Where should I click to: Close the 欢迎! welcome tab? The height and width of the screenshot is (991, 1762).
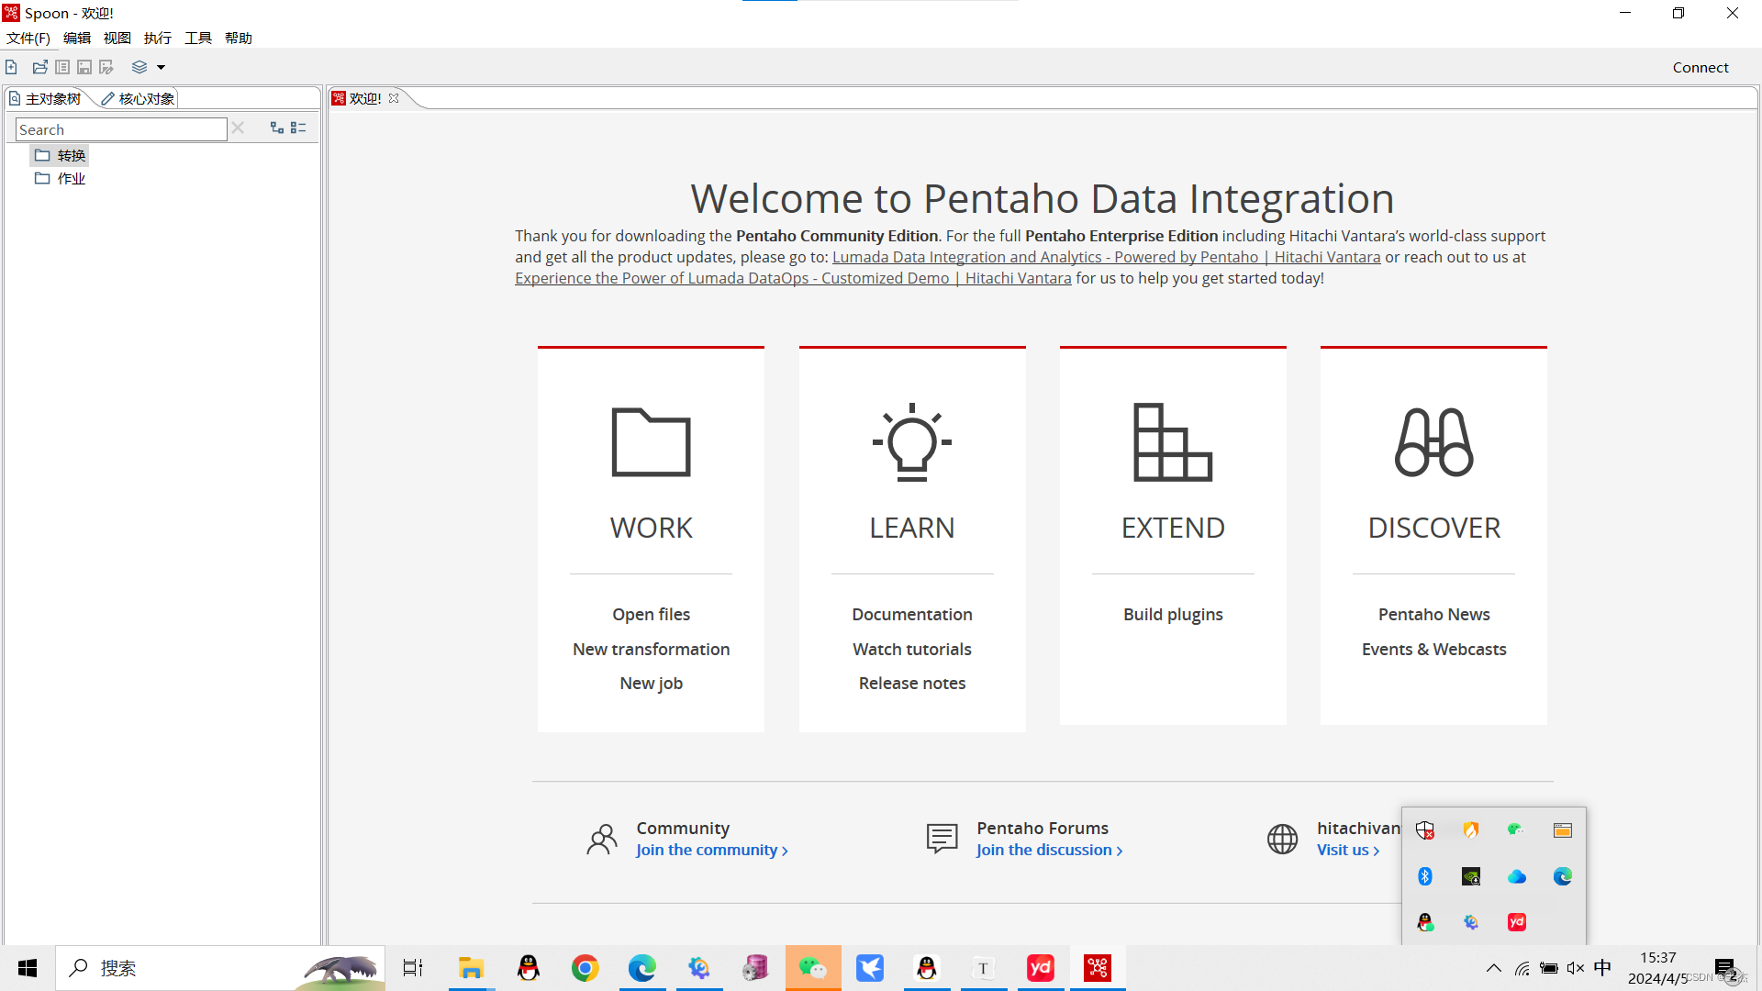tap(394, 98)
